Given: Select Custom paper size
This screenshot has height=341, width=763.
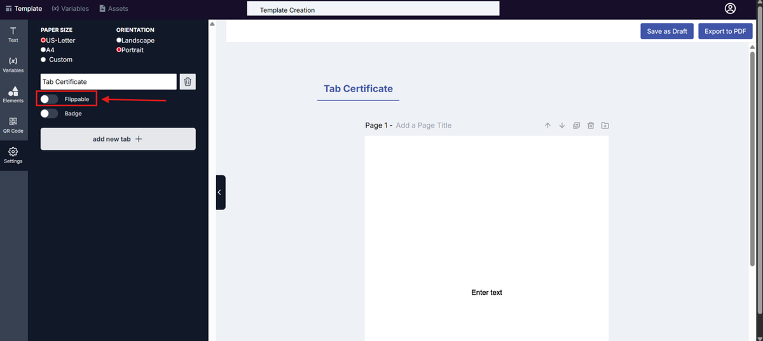Looking at the screenshot, I should (x=43, y=60).
